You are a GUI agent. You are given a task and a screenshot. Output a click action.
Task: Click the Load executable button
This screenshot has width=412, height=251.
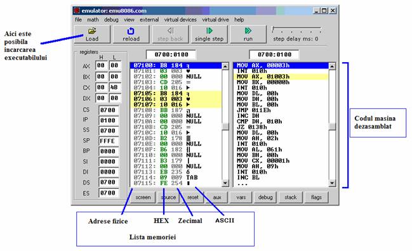tap(92, 34)
